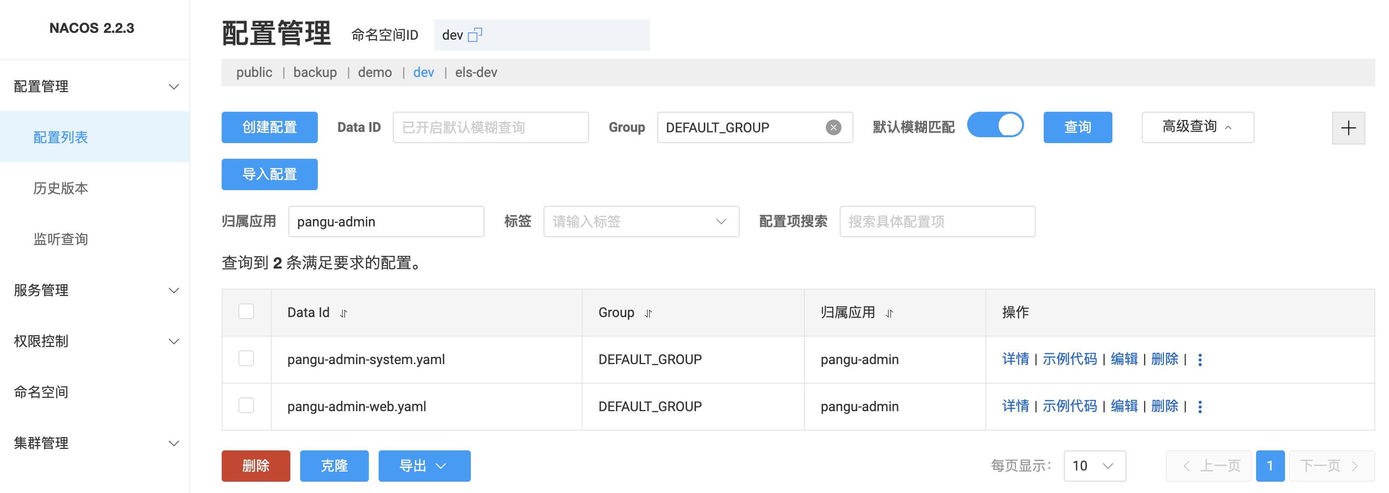Expand the 权限控制 sidebar menu
The image size is (1389, 493).
95,341
